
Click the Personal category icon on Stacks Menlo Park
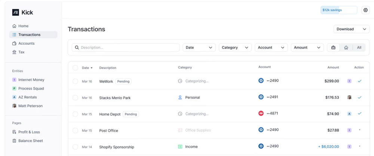coord(180,98)
